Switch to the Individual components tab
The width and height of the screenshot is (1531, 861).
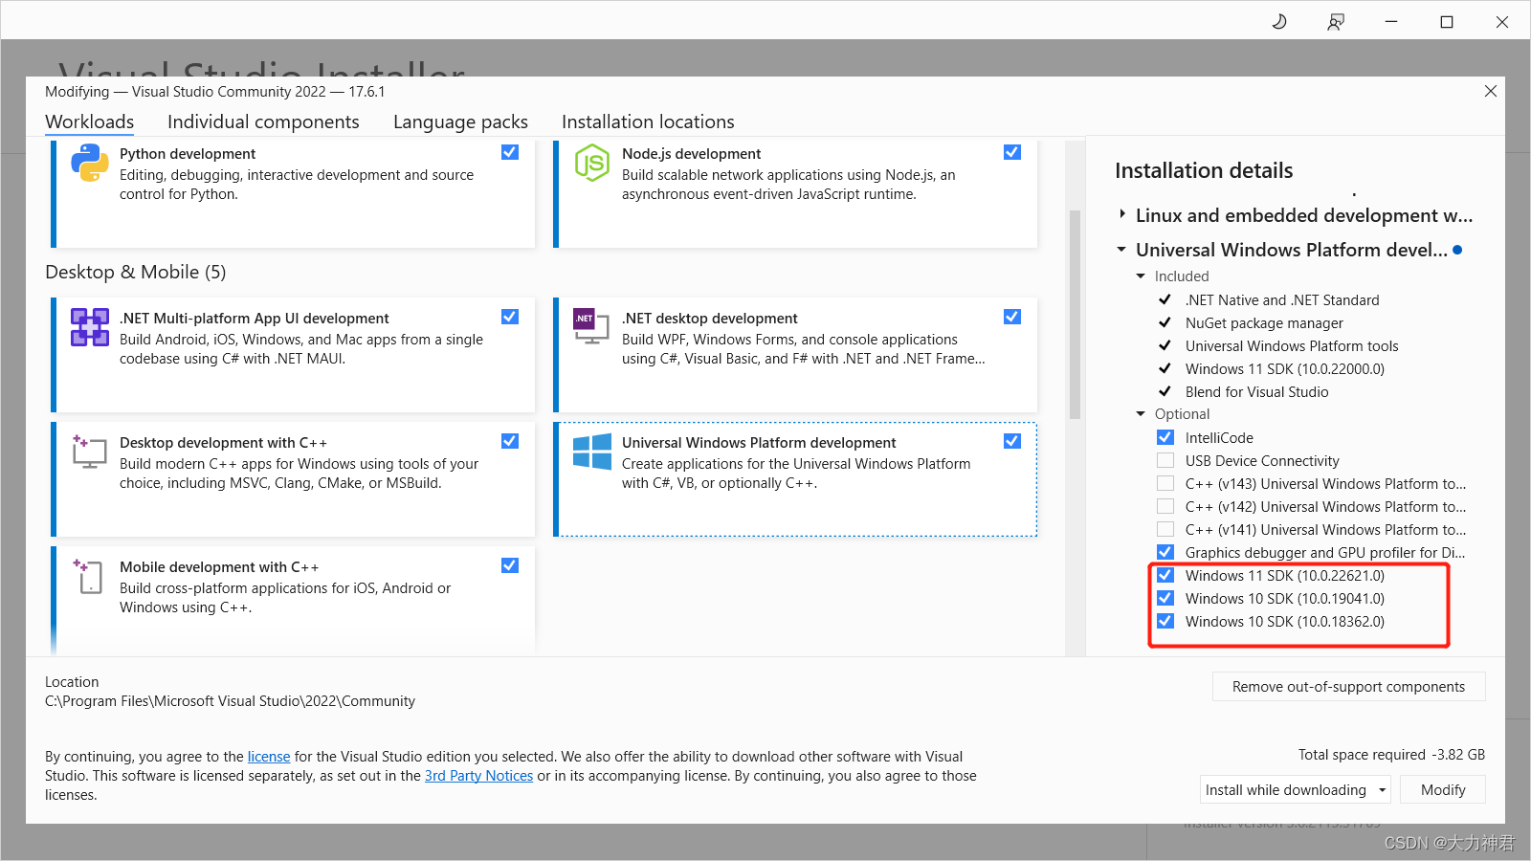click(x=263, y=121)
